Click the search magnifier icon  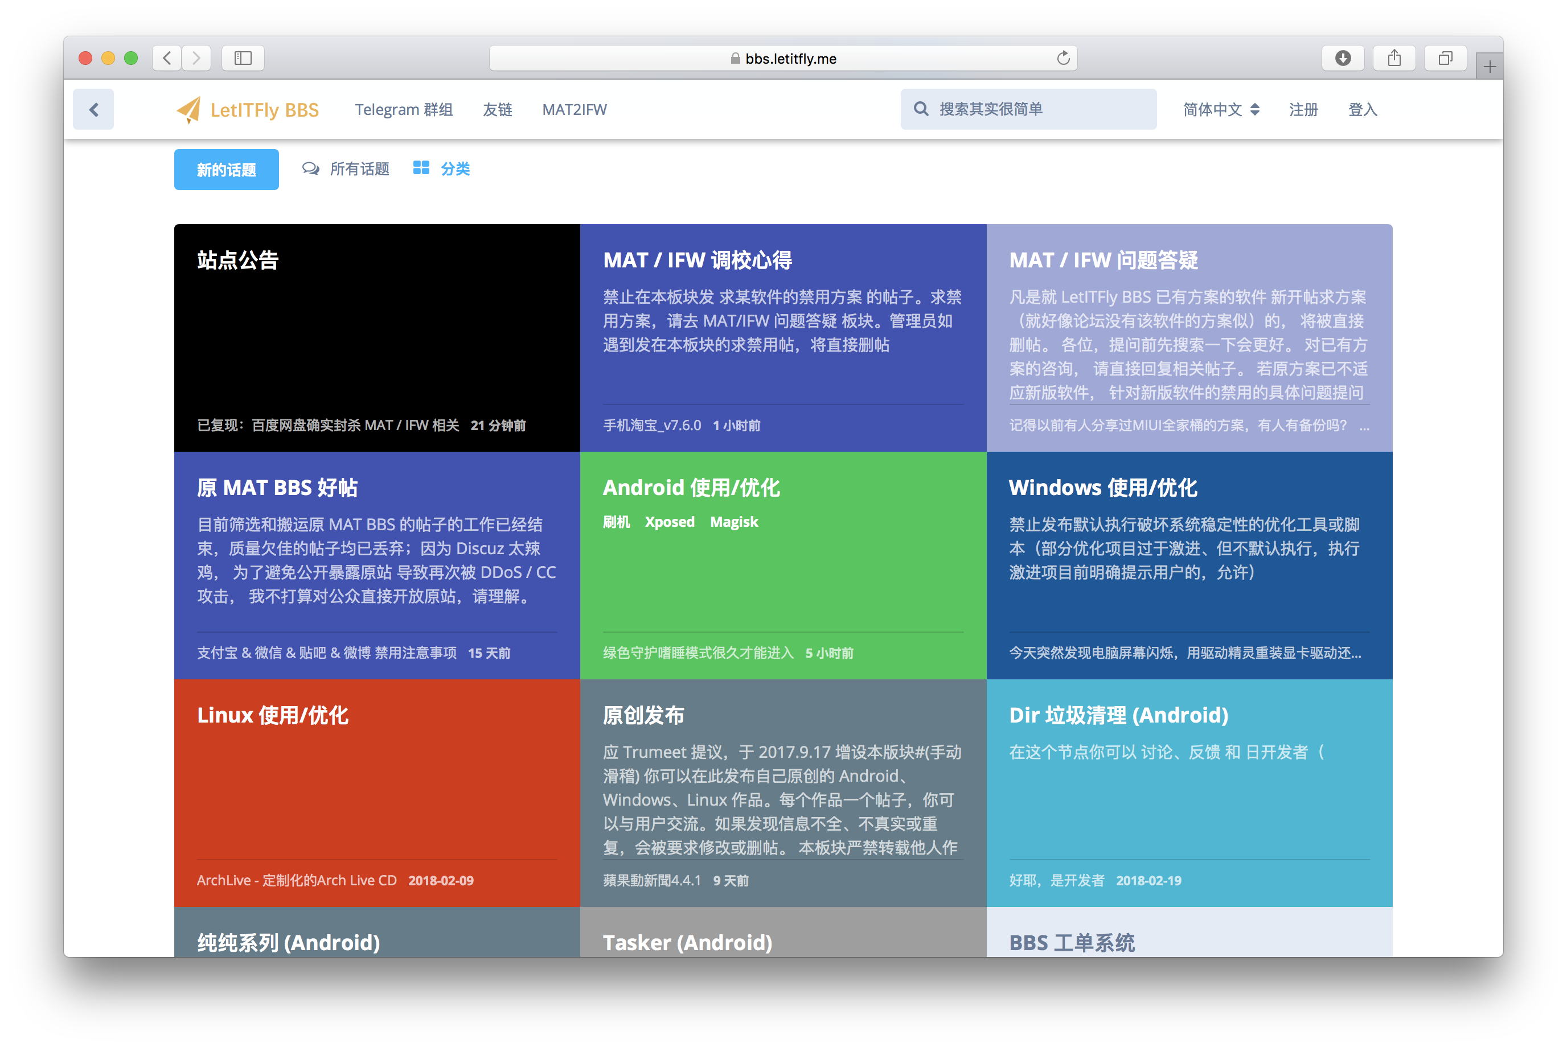coord(921,109)
